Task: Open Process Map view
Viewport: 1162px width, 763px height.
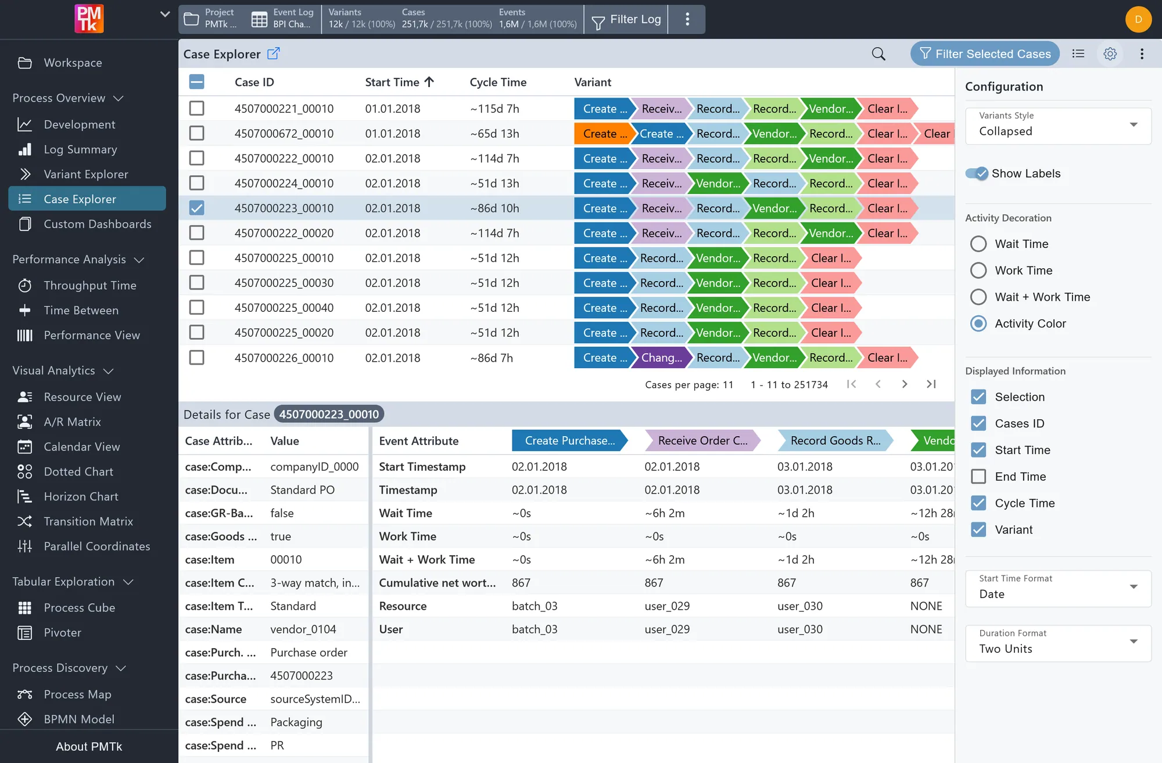Action: coord(77,694)
